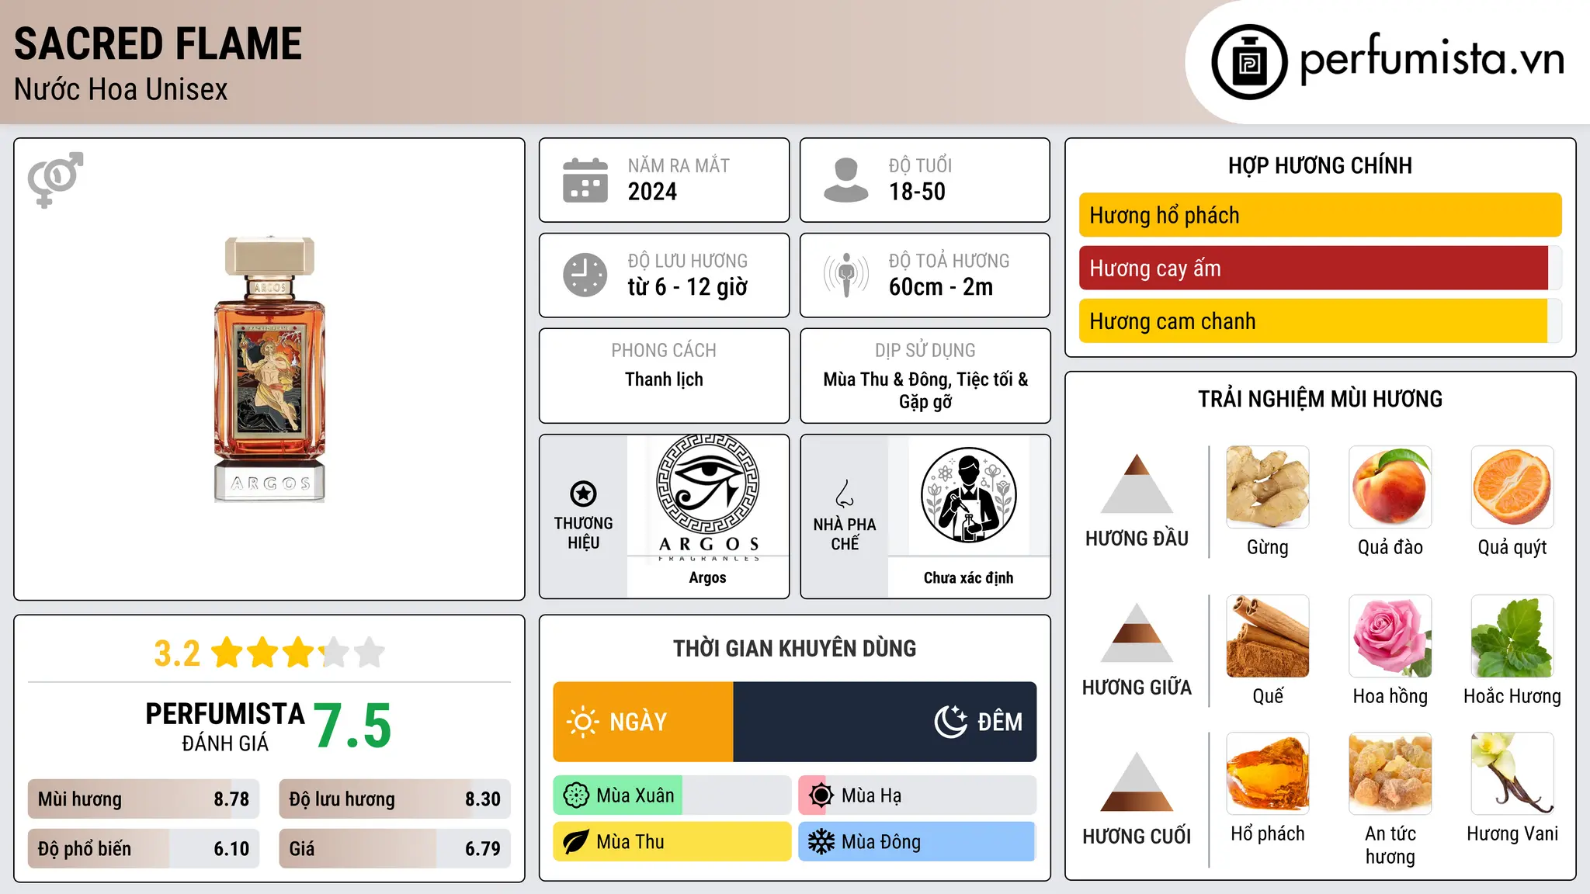Click the Perfumista 7.5 score
The height and width of the screenshot is (894, 1590).
point(352,726)
